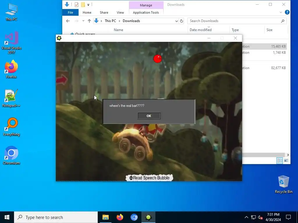
Task: Open This PC desktop icon
Action: pos(11,12)
